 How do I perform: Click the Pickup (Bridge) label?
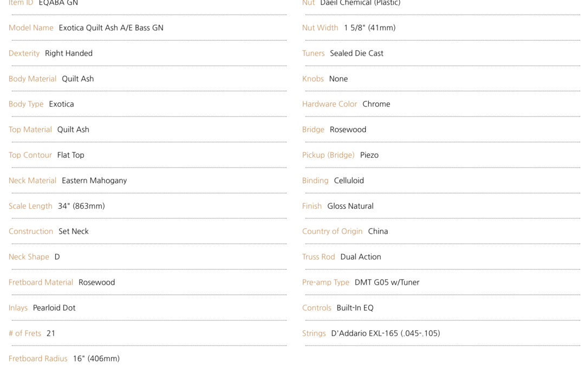click(x=328, y=155)
